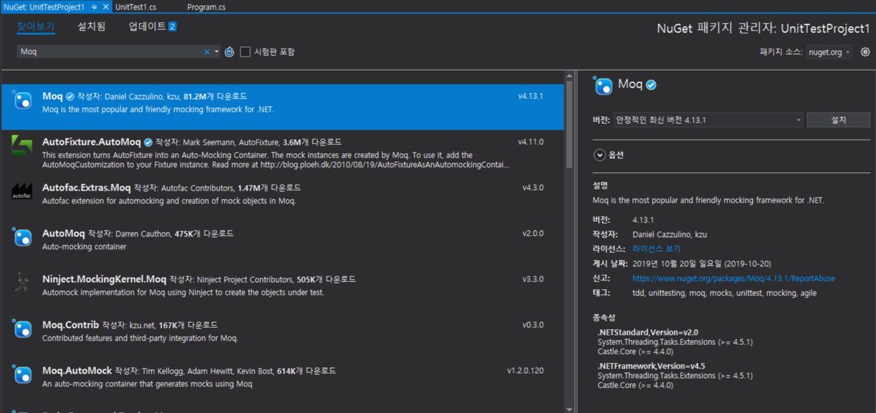The height and width of the screenshot is (413, 876).
Task: Open NuGet settings gear icon
Action: [x=865, y=52]
